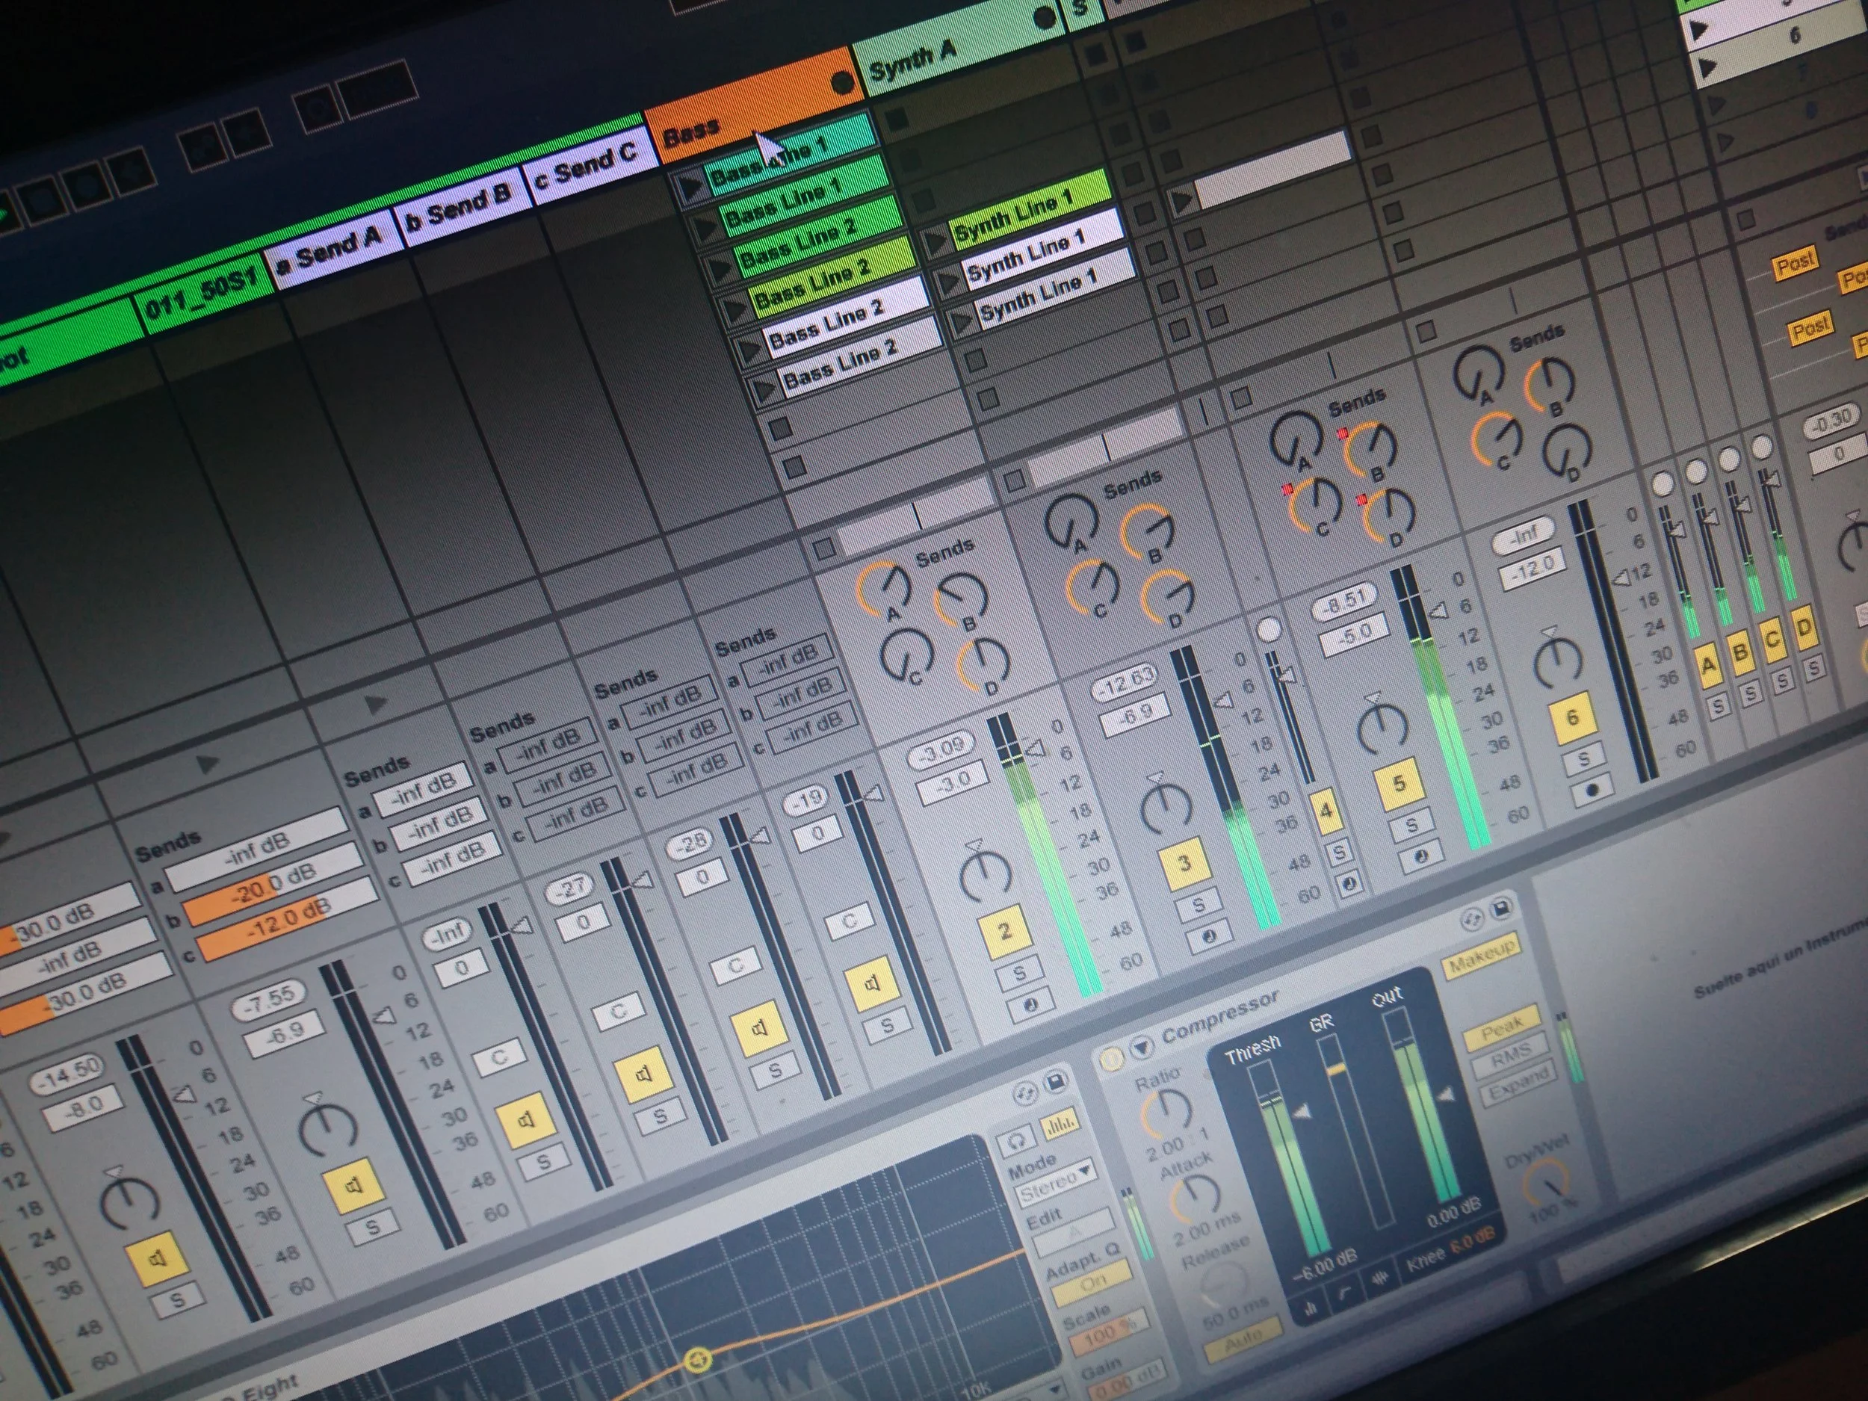Enable Compressor Makeup gain button
Screen dimensions: 1868x1401
tap(1483, 955)
